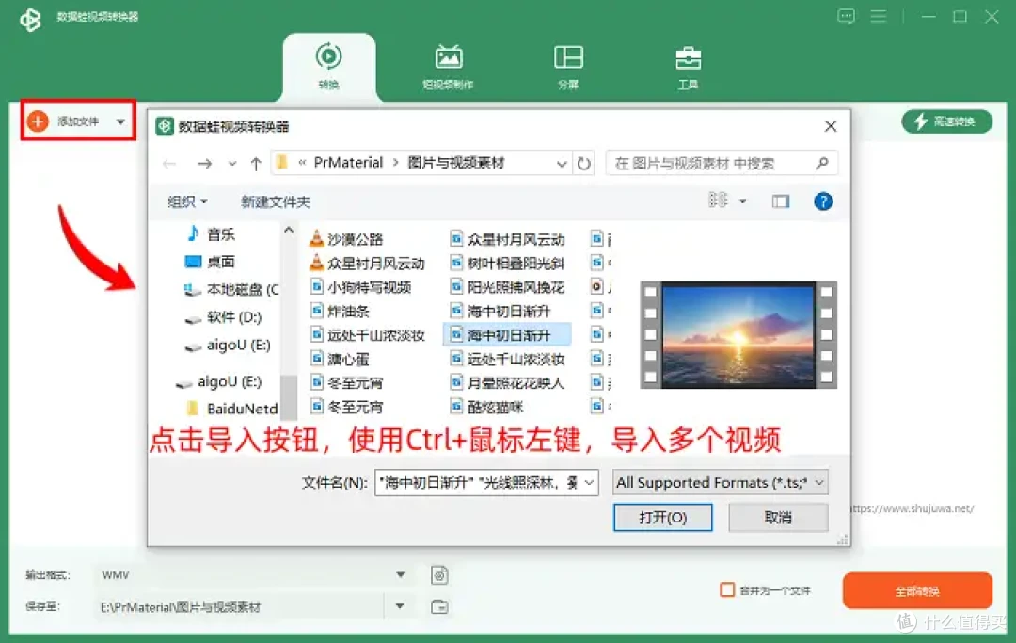
Task: Click the navigation pane scroll up arrow
Action: (289, 230)
